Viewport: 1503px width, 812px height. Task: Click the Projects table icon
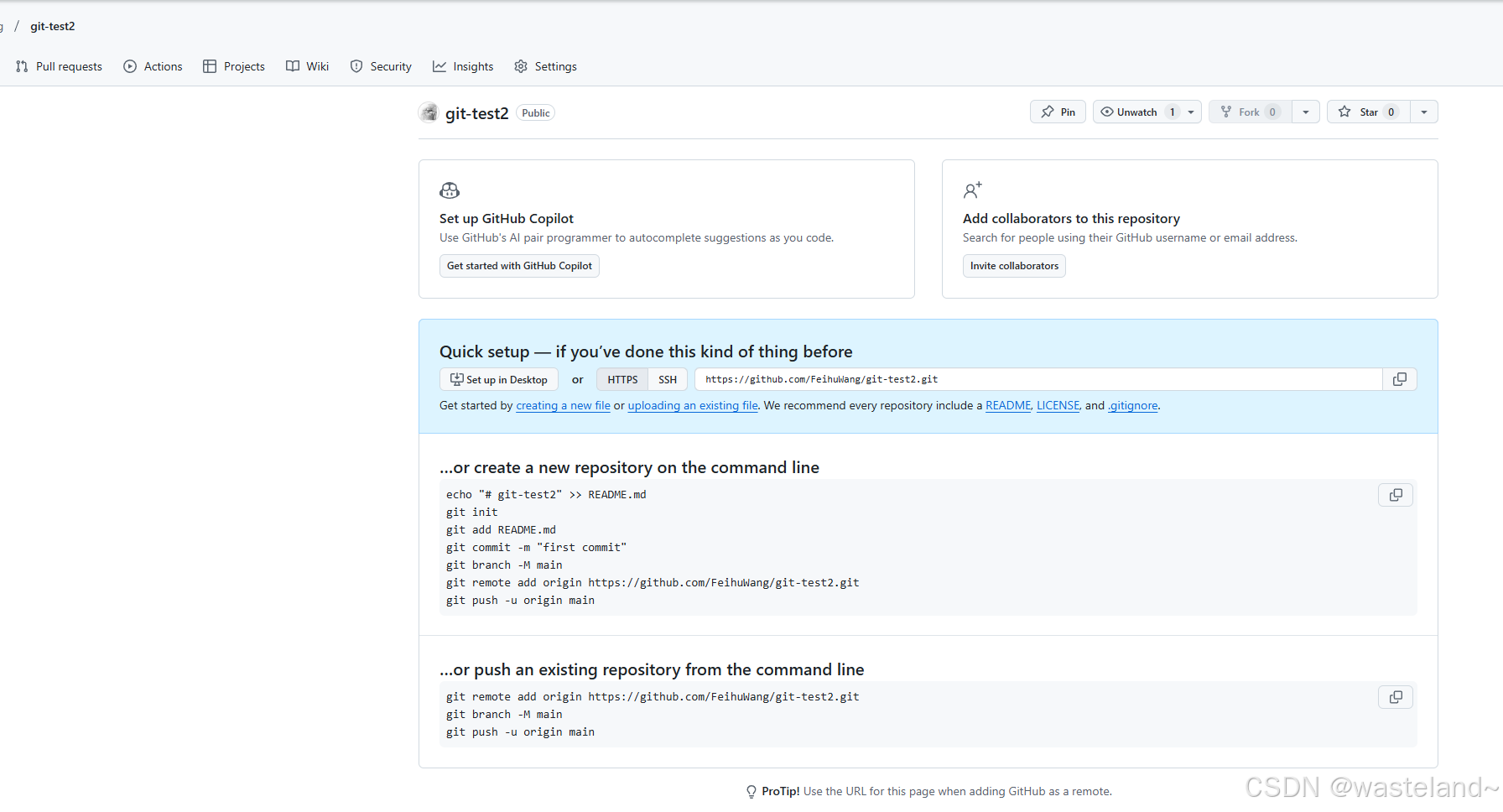coord(210,66)
